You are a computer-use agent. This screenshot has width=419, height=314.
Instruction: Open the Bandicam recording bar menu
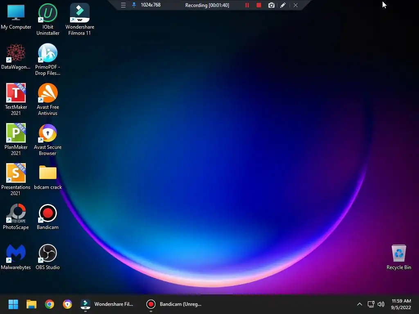123,5
